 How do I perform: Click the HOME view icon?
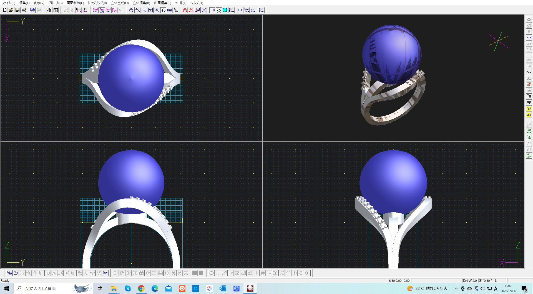(x=170, y=10)
